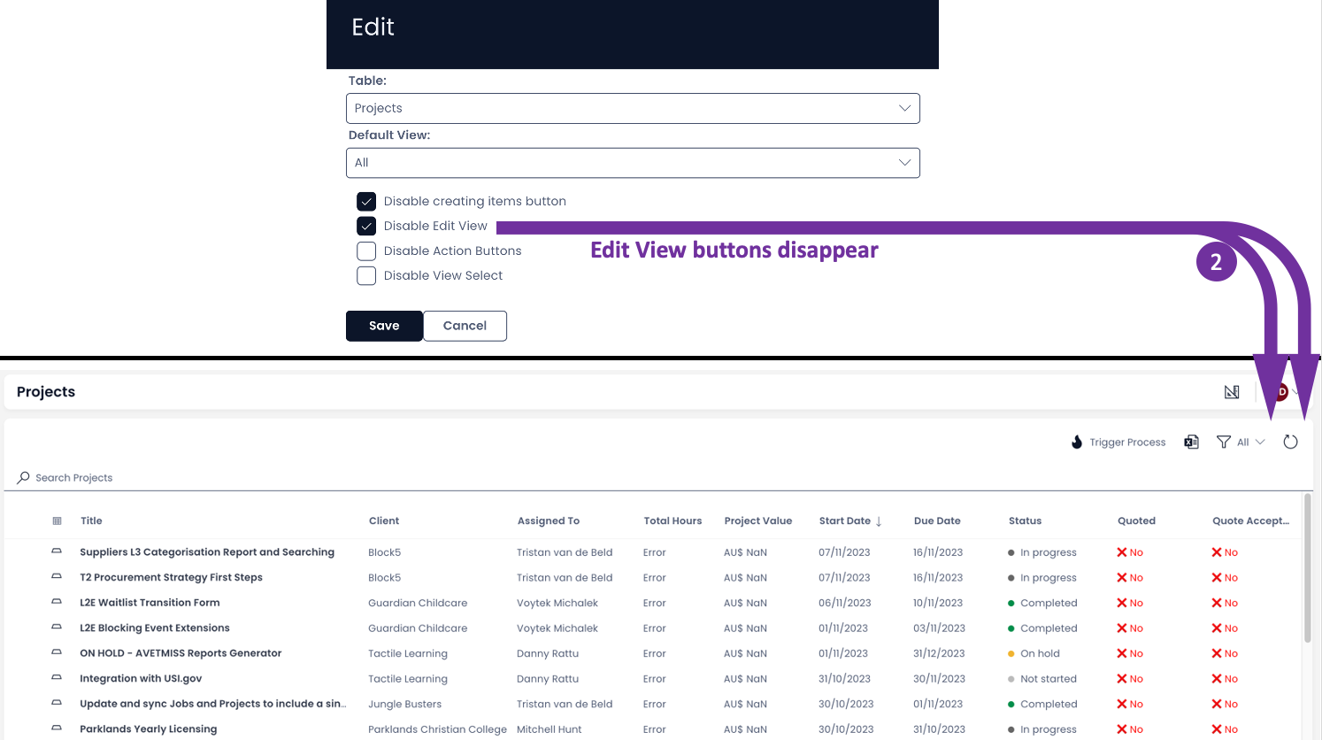Export the Projects table to Excel
Screen dimensions: 1322x740
click(1192, 442)
